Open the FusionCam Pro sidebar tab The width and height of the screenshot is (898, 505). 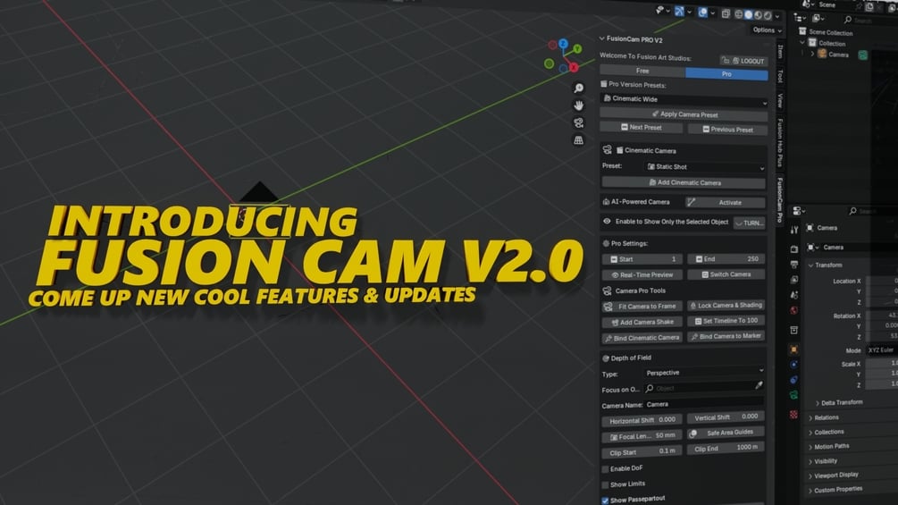point(779,200)
